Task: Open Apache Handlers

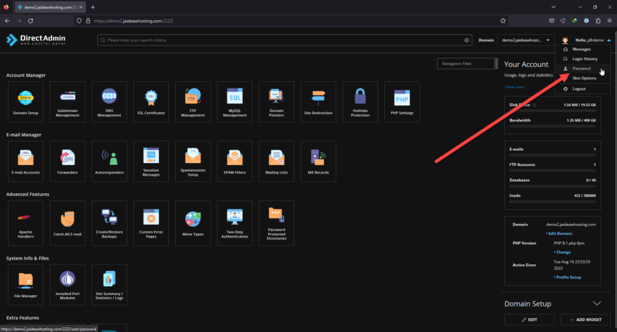Action: coord(25,223)
